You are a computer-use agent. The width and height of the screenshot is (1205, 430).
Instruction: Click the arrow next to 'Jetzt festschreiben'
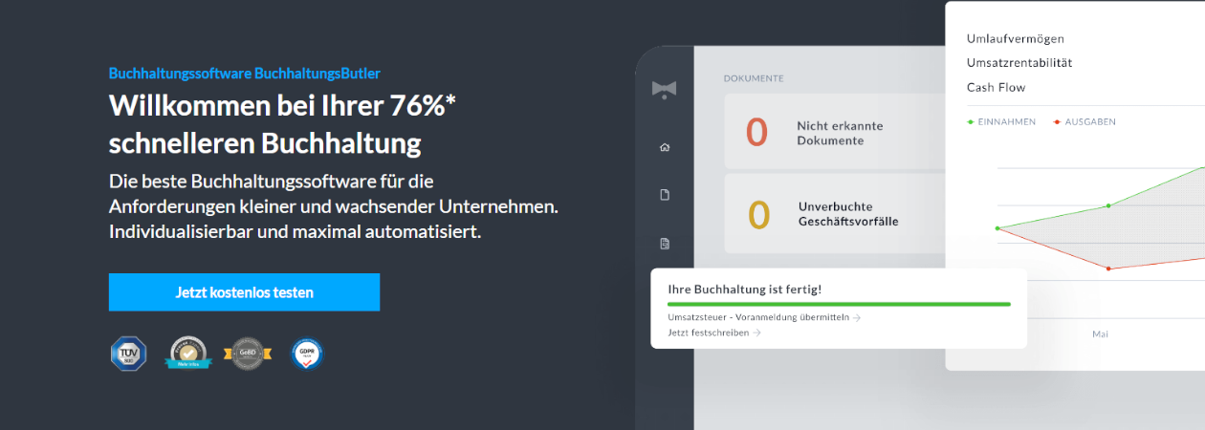point(757,333)
